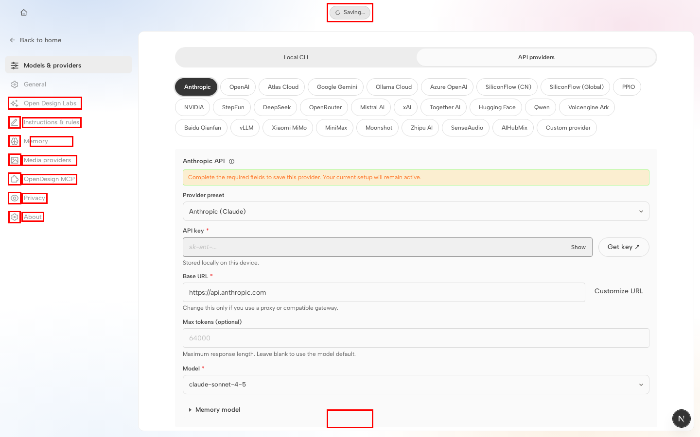Screen dimensions: 700x437
Task: Switch to the Local CLI tab
Action: pyautogui.click(x=296, y=57)
